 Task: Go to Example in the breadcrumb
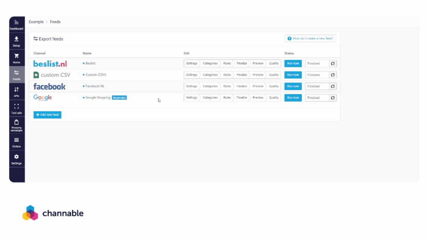pyautogui.click(x=36, y=22)
